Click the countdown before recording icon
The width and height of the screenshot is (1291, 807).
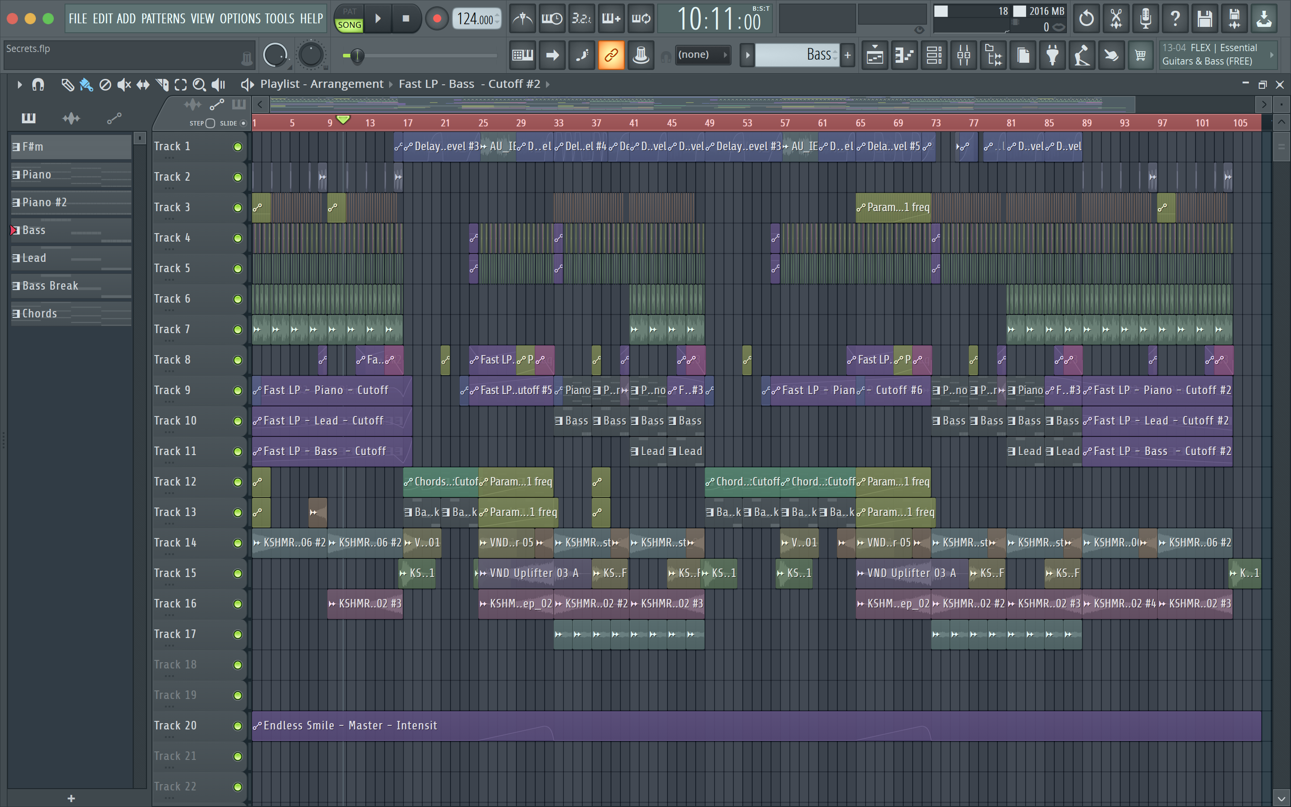[581, 19]
